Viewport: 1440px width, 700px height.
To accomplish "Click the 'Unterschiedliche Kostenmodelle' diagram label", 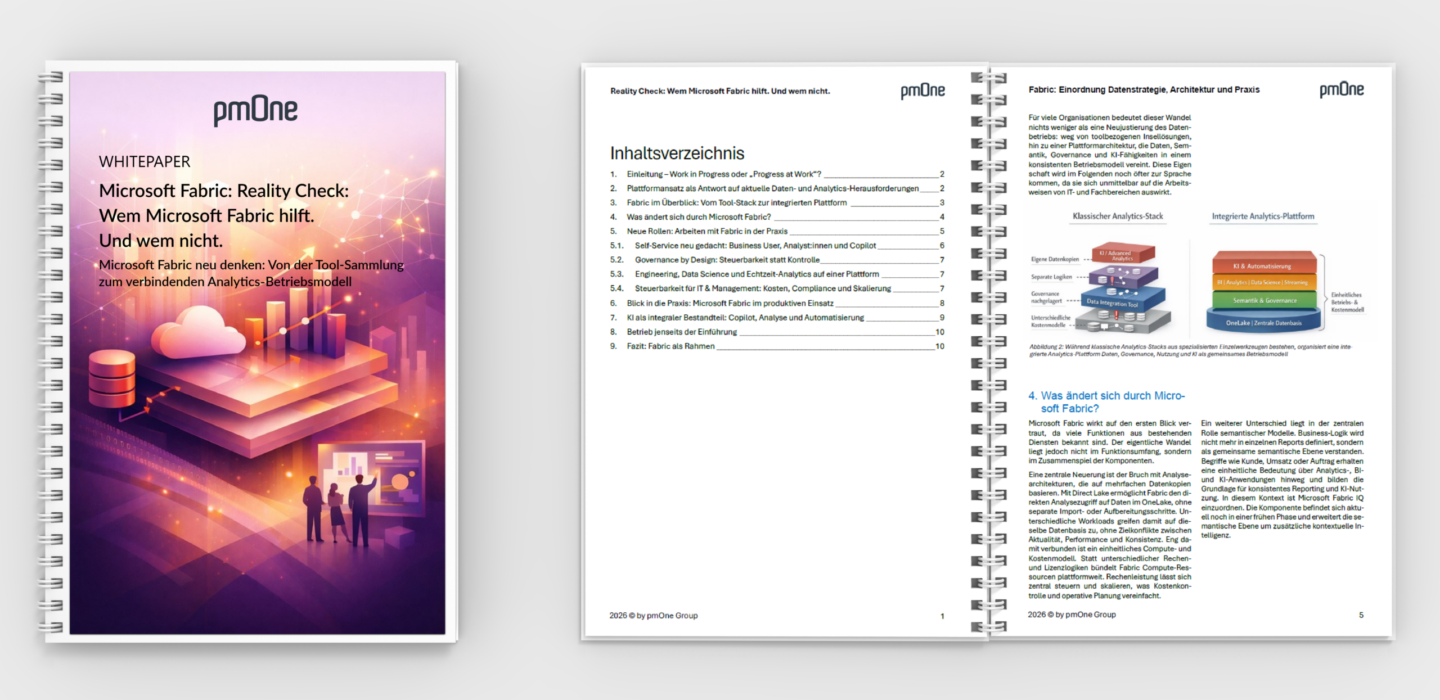I will [x=1050, y=321].
